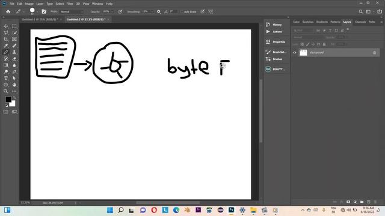
Task: Open Edit Toolbar three-dots menu
Action: coord(14,91)
